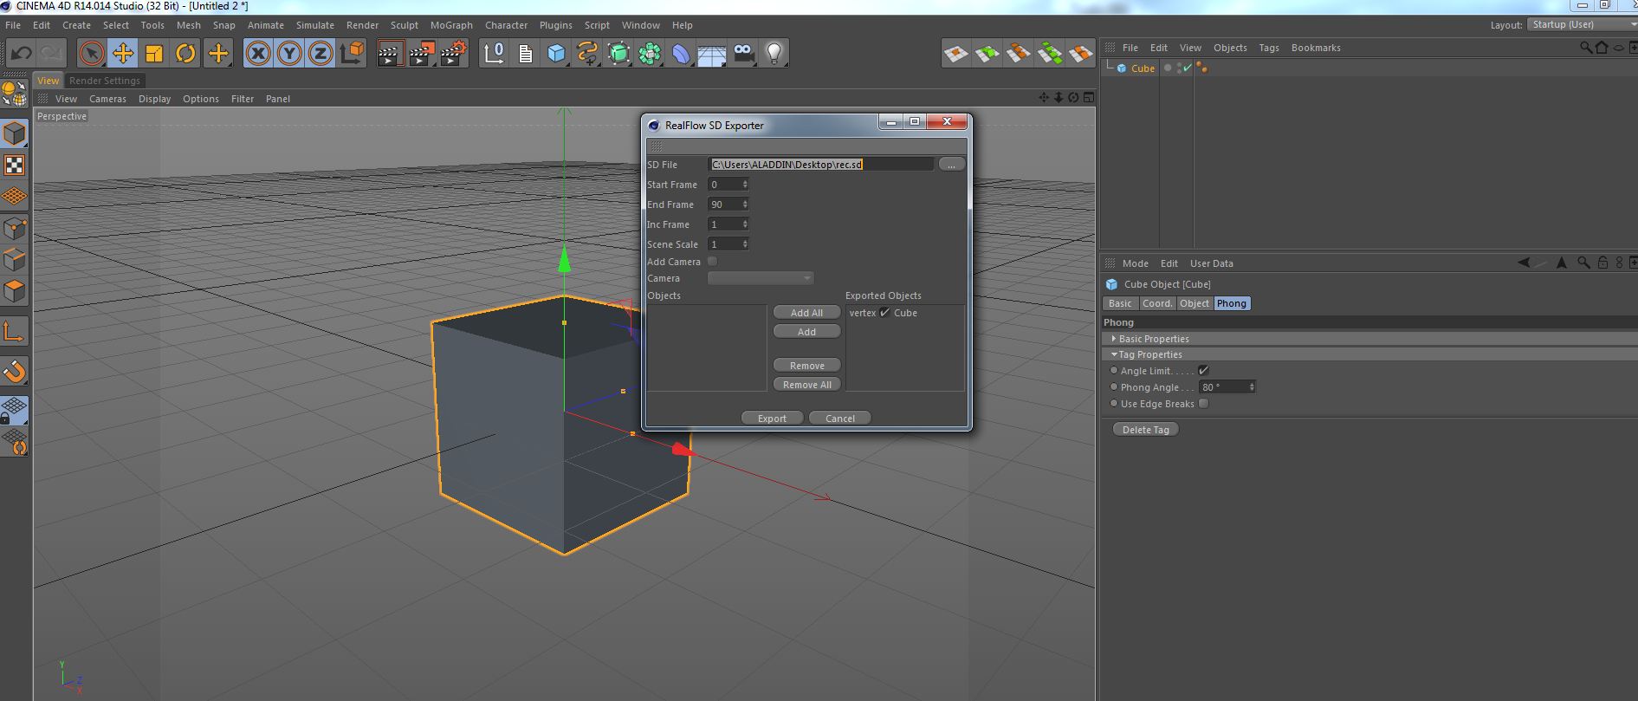Add a floor/environment object
Viewport: 1638px width, 701px height.
click(711, 54)
